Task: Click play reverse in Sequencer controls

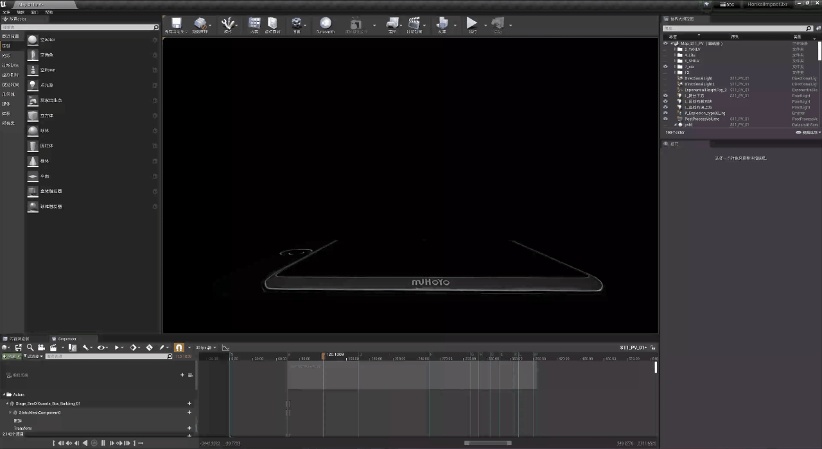Action: 85,443
